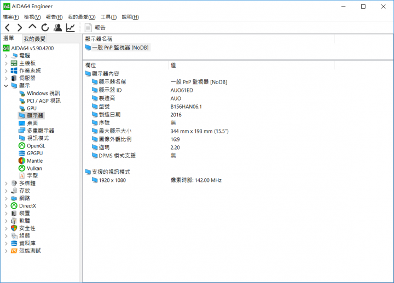This screenshot has width=394, height=283.
Task: Click the 效能測試 benchmark icon
Action: [x=14, y=251]
